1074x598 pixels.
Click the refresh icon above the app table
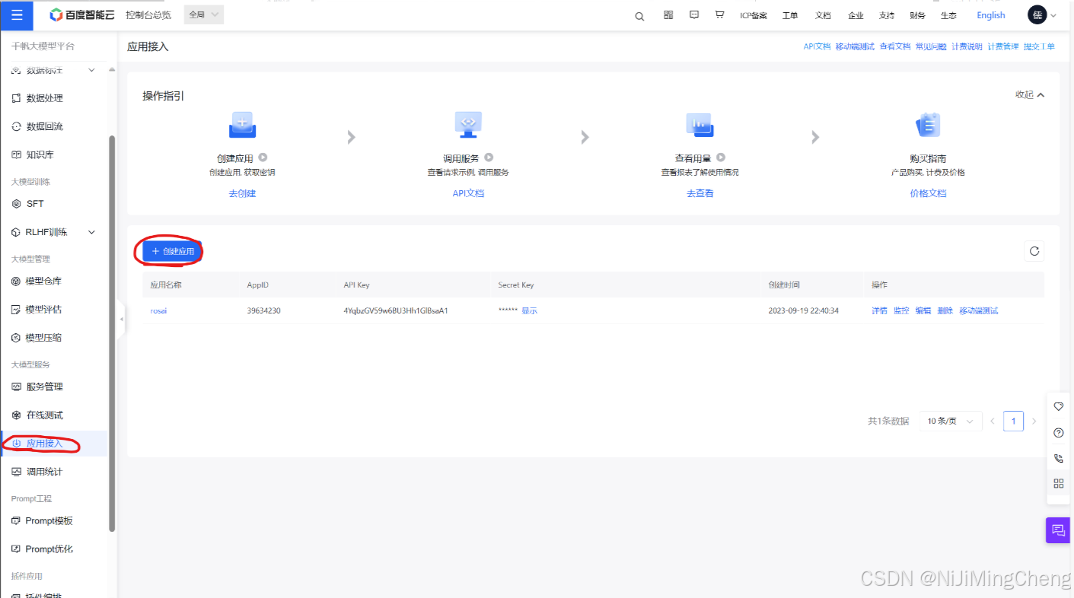[x=1034, y=251]
